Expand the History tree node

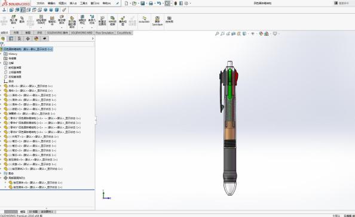pos(1,54)
